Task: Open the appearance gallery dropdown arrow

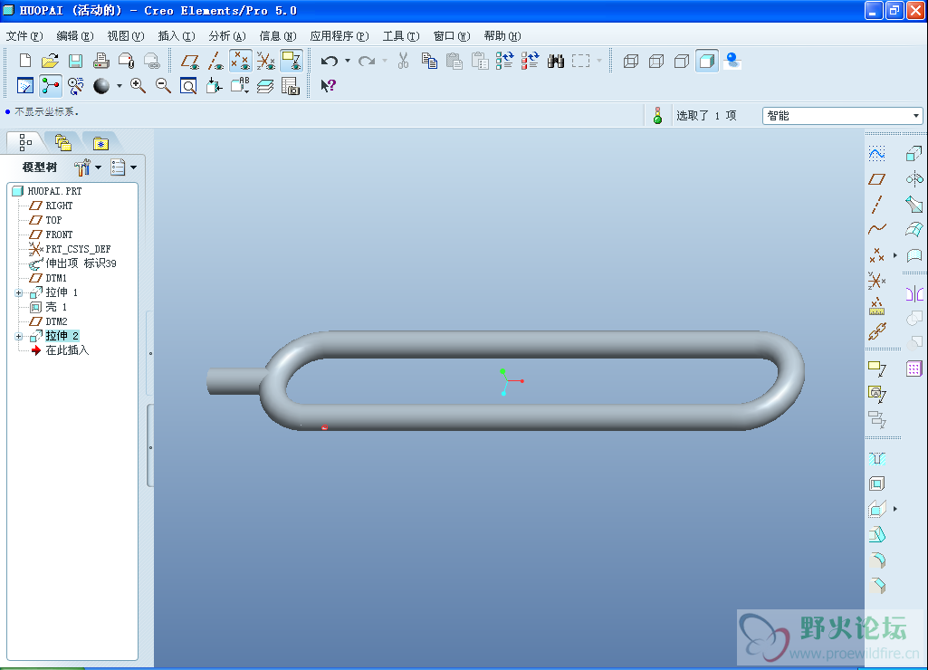Action: click(119, 86)
